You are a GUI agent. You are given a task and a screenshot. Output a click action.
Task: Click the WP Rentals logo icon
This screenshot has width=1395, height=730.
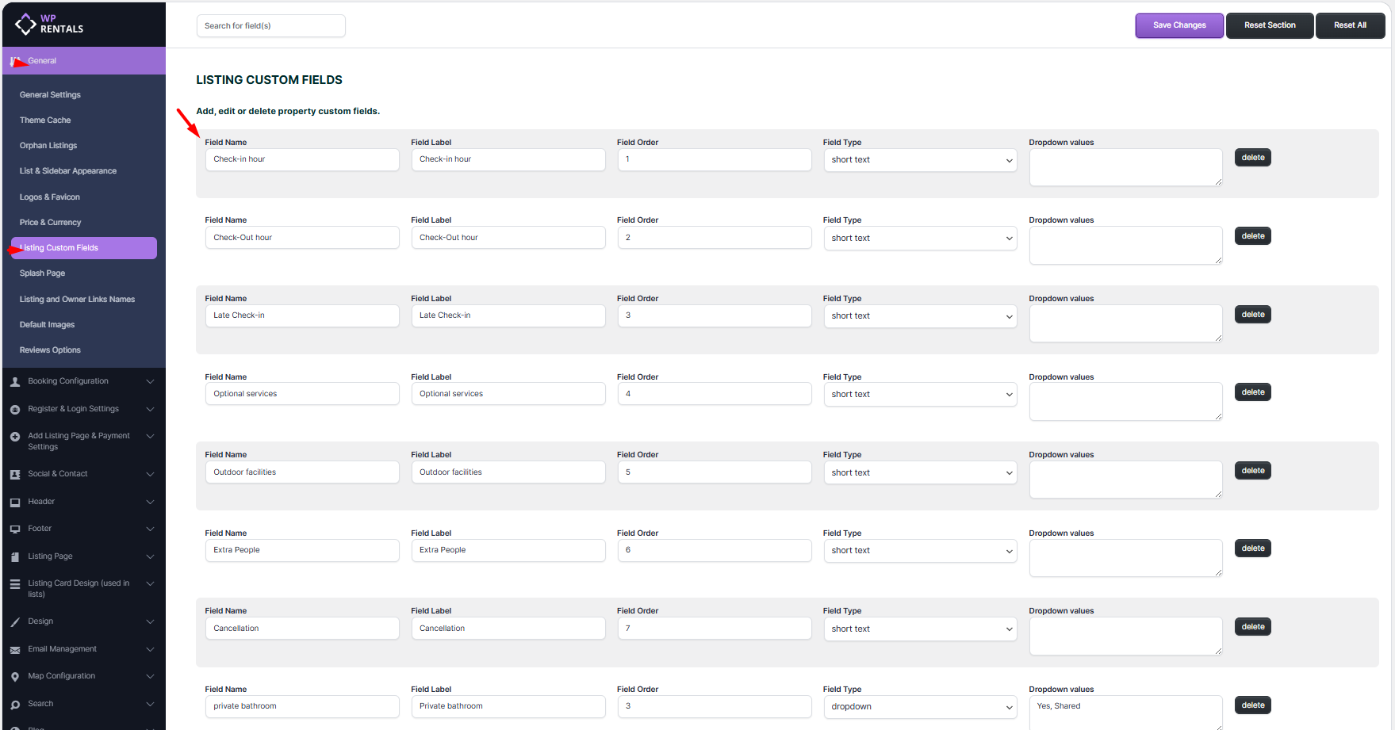pos(25,25)
